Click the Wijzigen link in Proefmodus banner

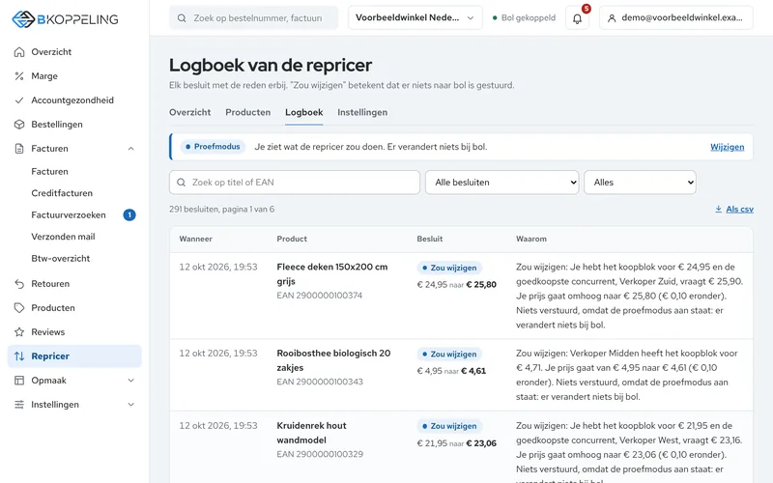pos(728,147)
